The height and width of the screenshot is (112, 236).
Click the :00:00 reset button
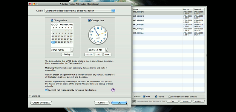[x=89, y=55]
